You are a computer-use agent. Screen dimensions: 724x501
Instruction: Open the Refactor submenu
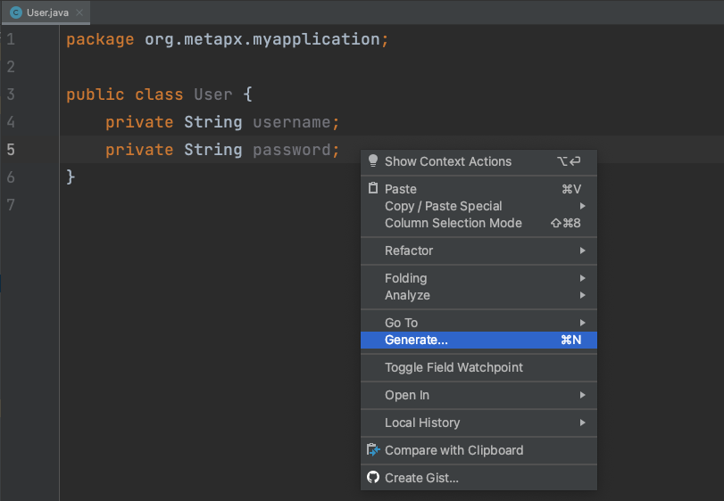479,250
